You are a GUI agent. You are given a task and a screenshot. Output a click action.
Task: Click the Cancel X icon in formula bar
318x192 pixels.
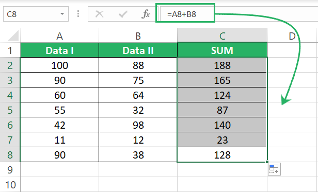point(99,14)
